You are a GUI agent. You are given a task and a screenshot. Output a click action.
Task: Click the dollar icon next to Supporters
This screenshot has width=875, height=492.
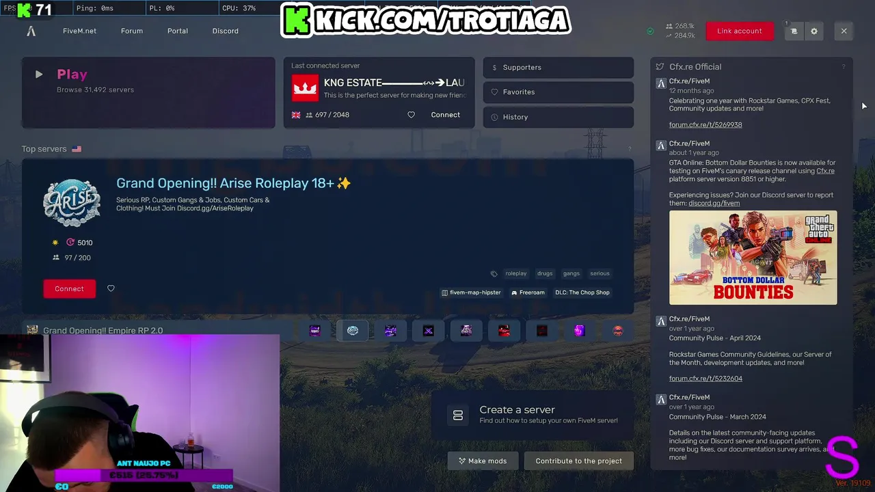(x=494, y=68)
